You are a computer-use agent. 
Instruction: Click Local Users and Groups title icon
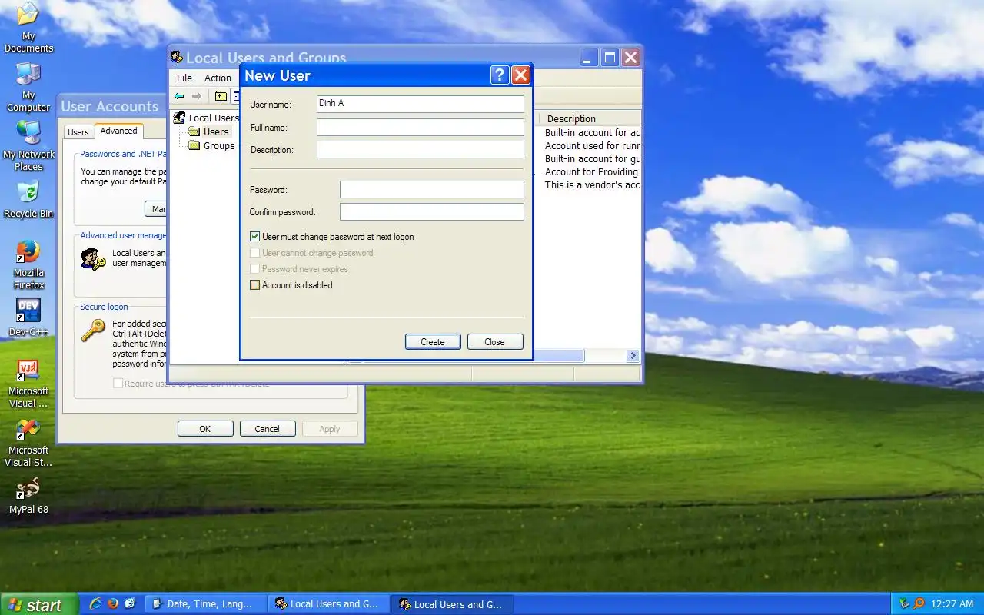click(177, 58)
